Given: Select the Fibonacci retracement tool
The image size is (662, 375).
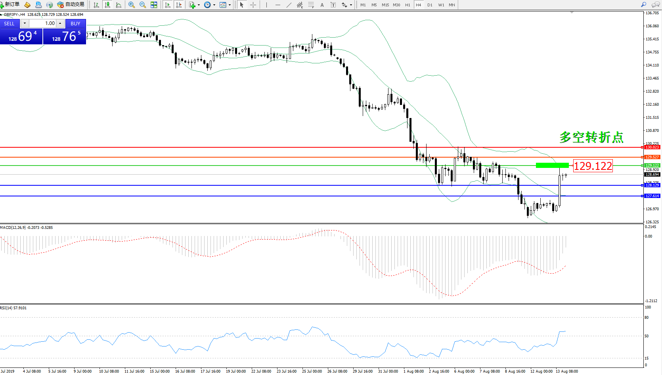Looking at the screenshot, I should pos(311,5).
